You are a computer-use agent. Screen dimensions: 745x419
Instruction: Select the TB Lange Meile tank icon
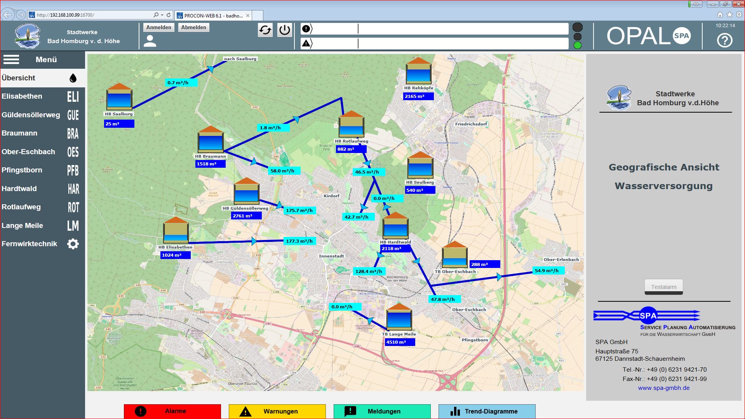tap(399, 317)
